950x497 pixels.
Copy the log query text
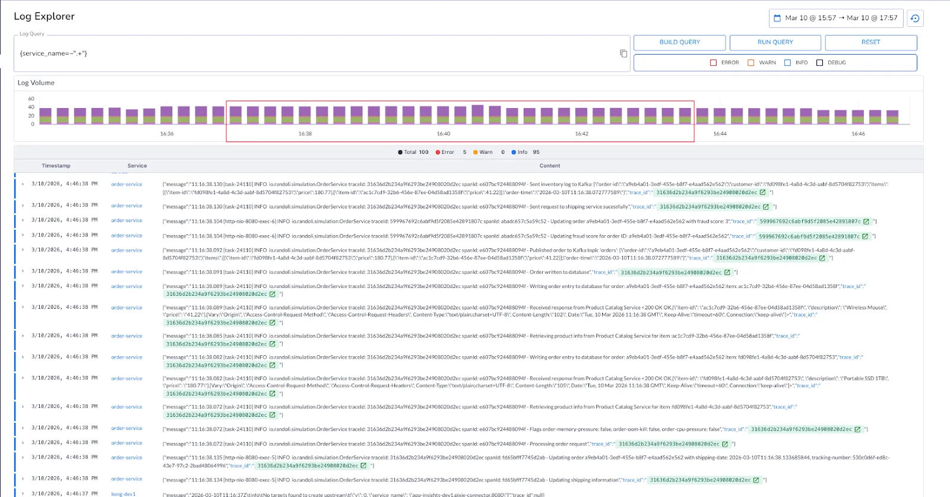click(623, 53)
